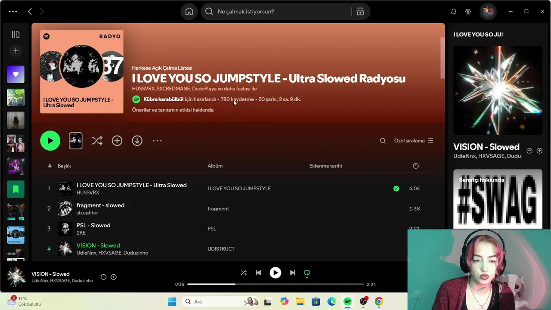Open the three-dot app menu at top left
Image resolution: width=551 pixels, height=310 pixels.
[x=13, y=12]
